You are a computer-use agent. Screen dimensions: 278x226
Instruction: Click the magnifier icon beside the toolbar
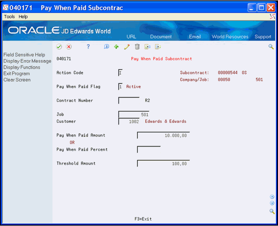(271, 47)
